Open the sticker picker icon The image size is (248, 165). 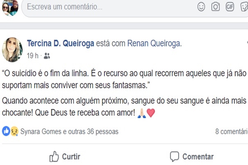244,7
